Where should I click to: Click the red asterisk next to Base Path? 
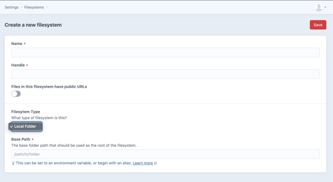pyautogui.click(x=32, y=140)
